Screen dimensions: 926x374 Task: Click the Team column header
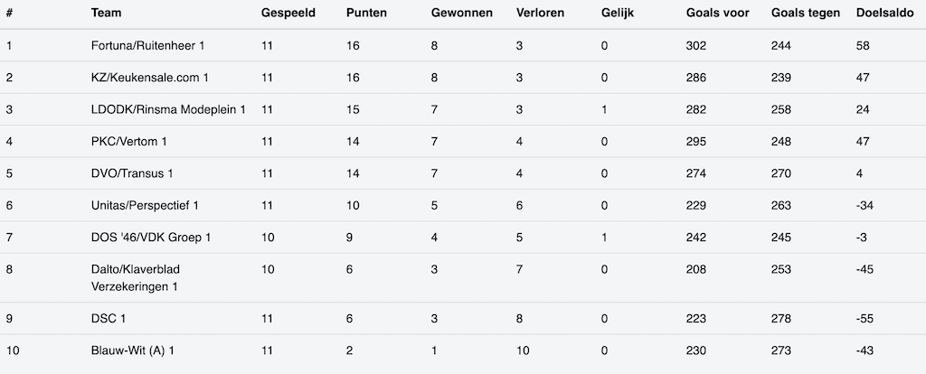coord(107,14)
